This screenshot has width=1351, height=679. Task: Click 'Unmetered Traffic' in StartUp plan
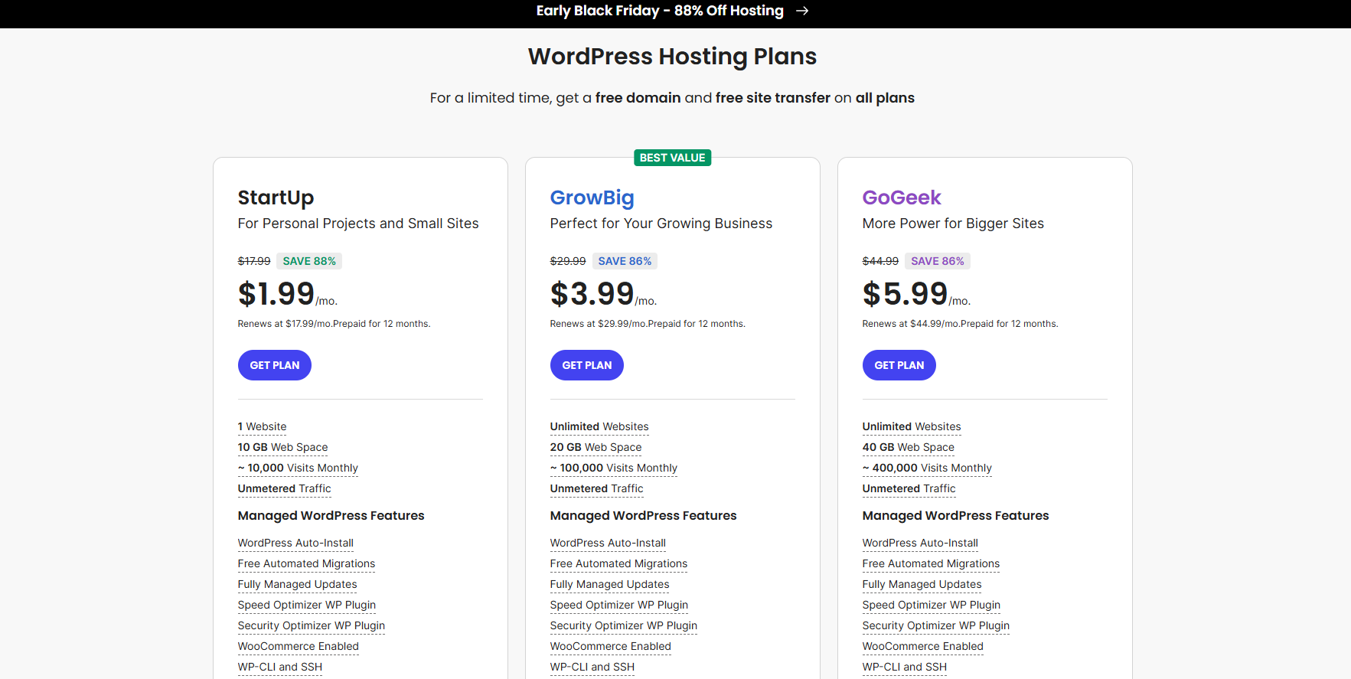pos(285,488)
